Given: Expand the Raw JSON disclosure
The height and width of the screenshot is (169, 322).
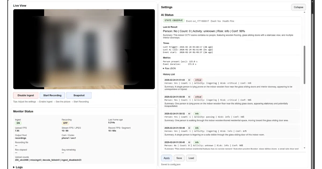Looking at the screenshot, I should pos(169,68).
